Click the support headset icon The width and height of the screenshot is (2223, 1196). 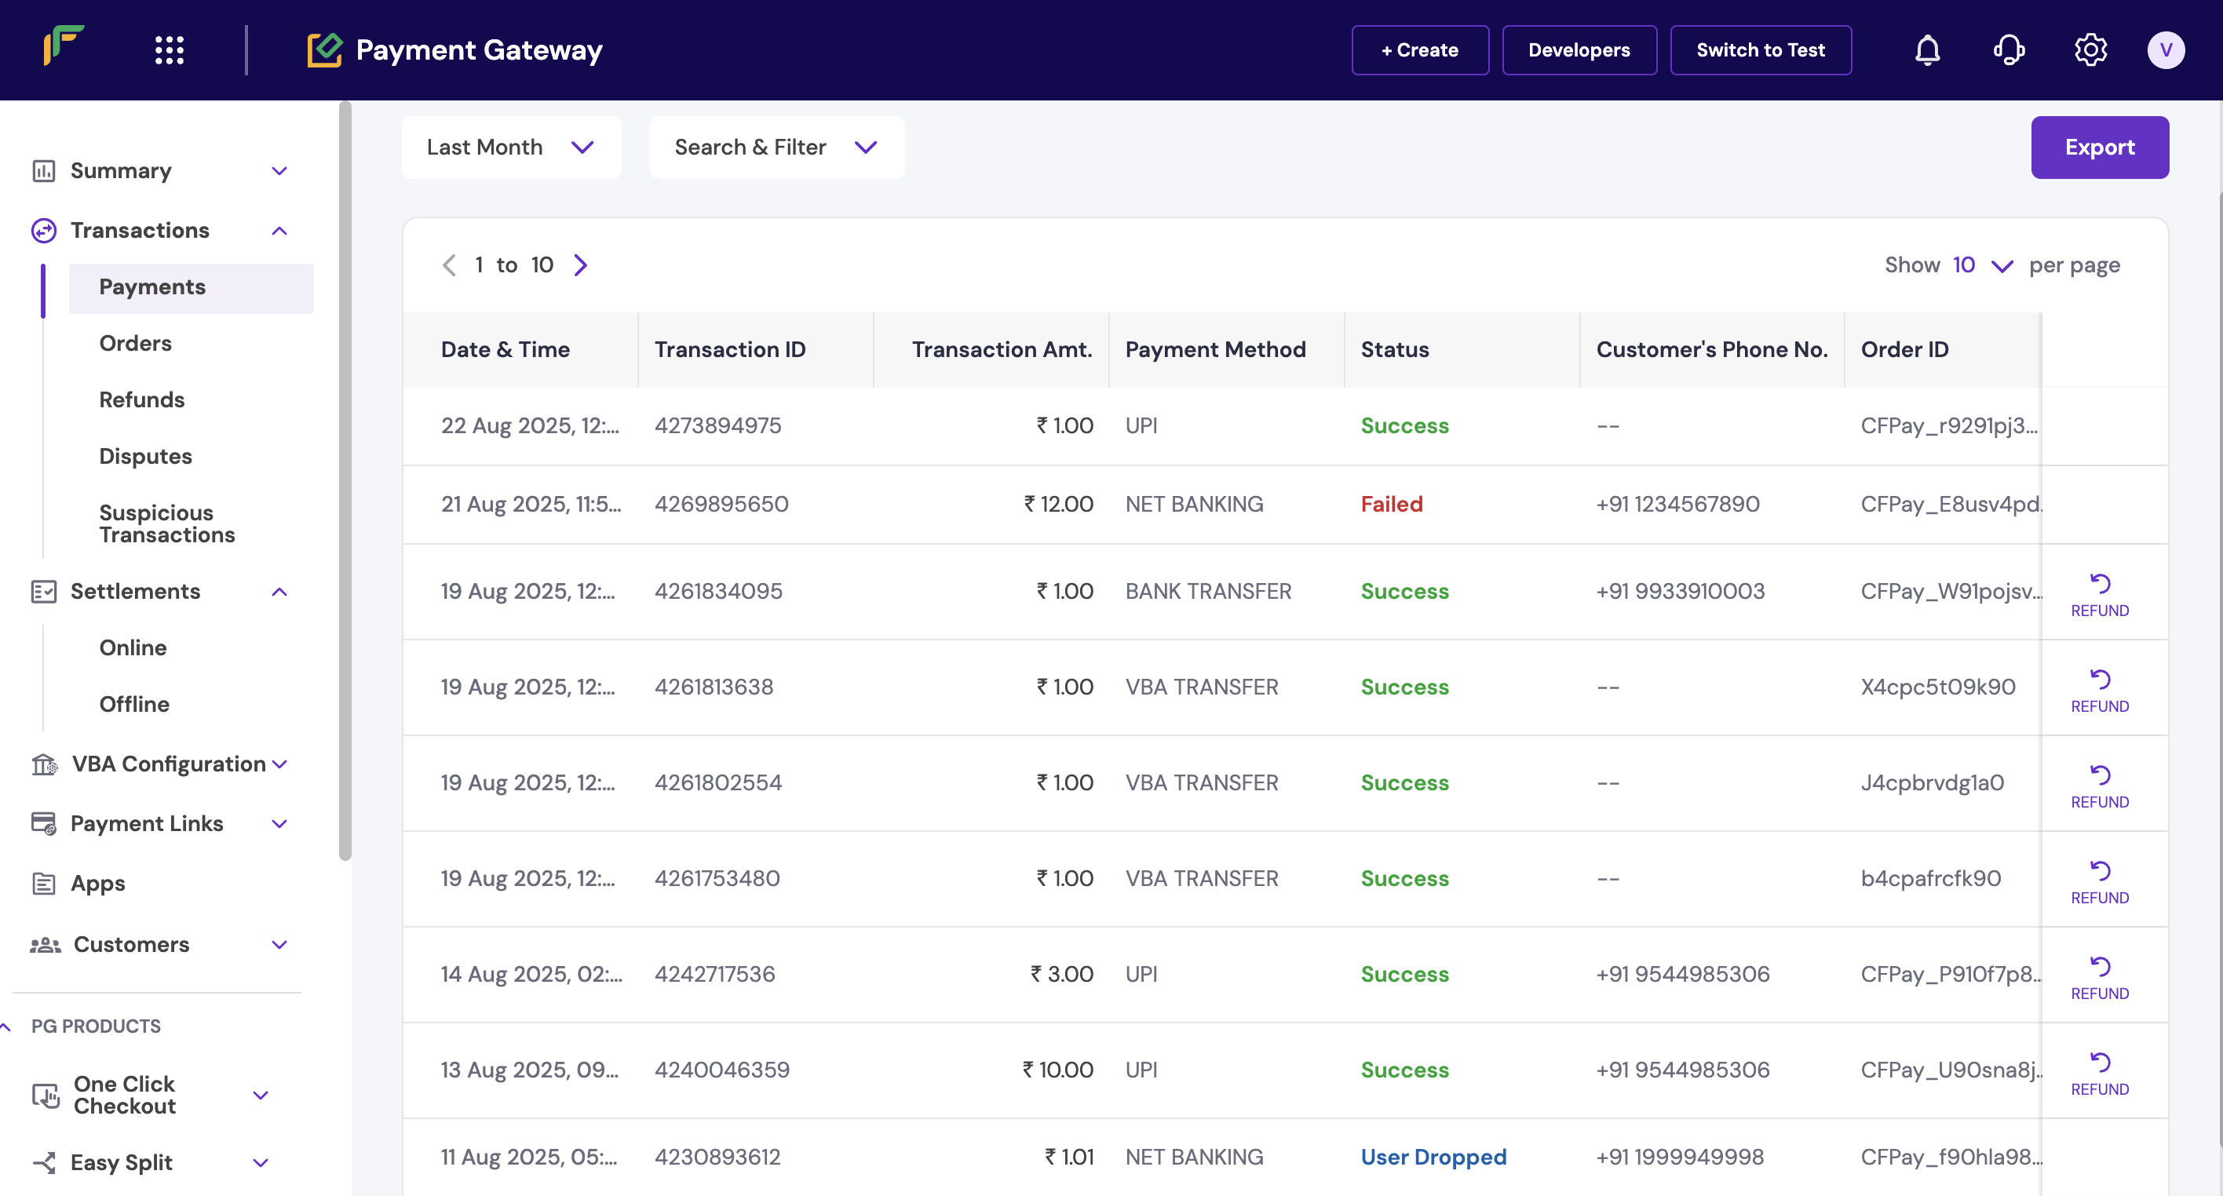pos(2008,50)
